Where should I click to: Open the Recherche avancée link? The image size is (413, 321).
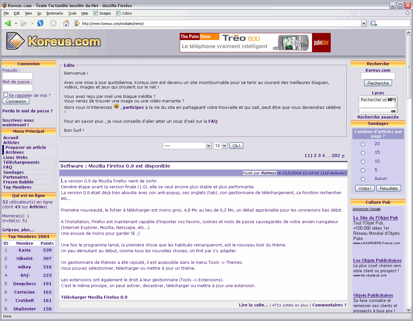coord(378,117)
